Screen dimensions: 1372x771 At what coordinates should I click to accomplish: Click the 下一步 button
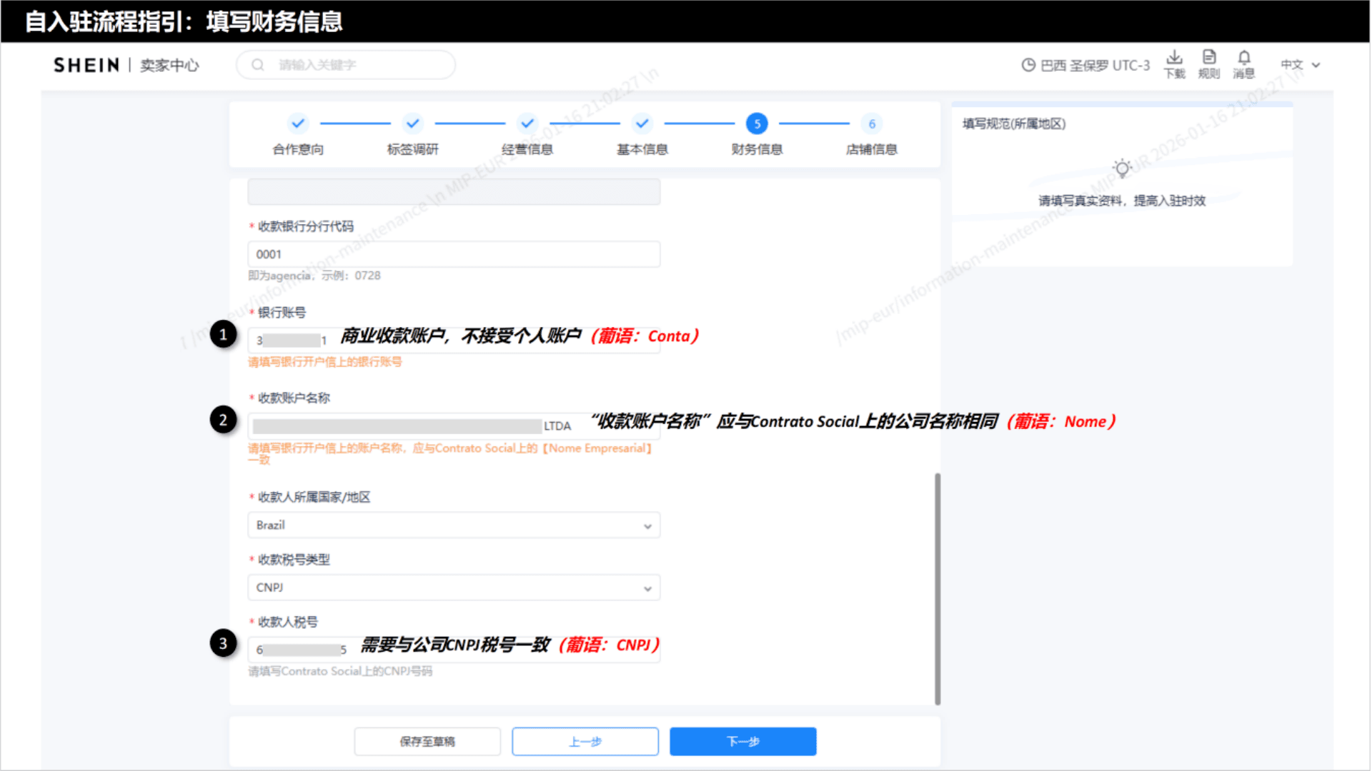(743, 742)
